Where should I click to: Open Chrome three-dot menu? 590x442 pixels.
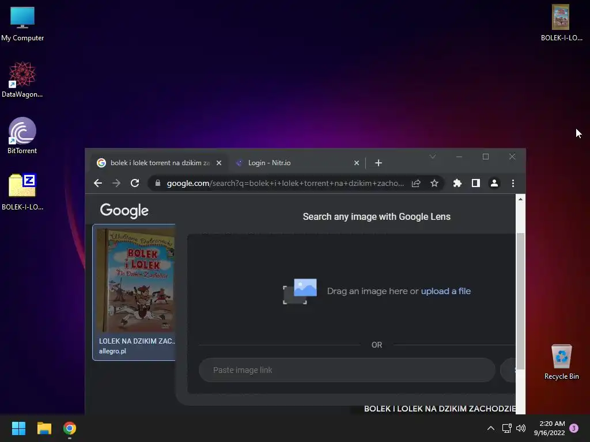[x=513, y=183]
